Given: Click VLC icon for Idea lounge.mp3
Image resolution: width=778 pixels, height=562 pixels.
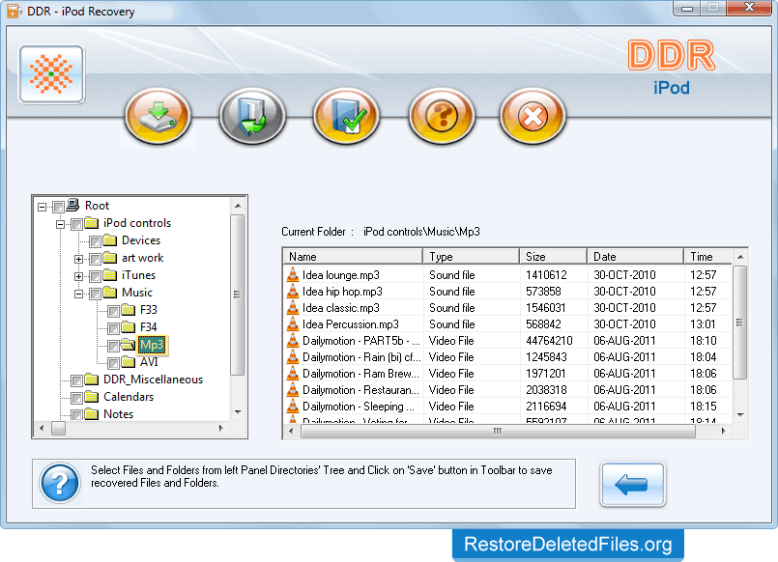Looking at the screenshot, I should tap(293, 274).
